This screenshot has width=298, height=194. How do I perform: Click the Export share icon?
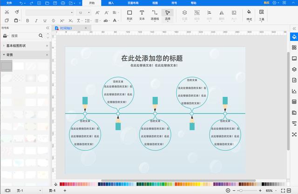click(x=71, y=3)
